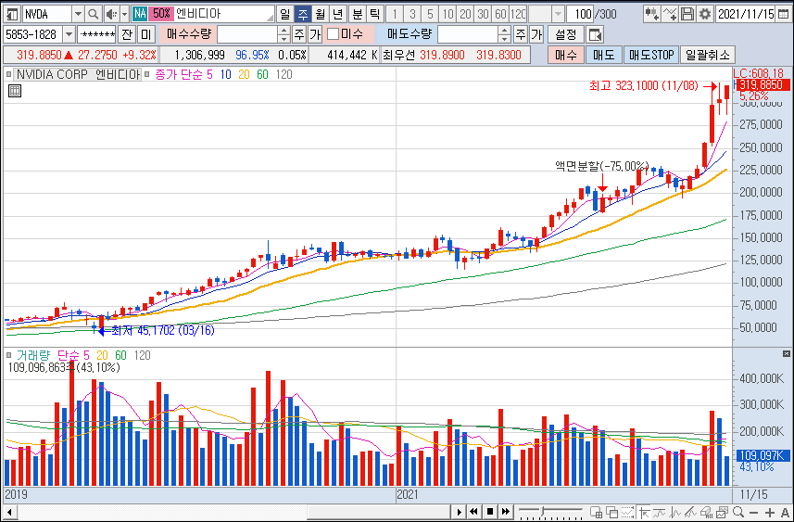The height and width of the screenshot is (522, 794).
Task: Select the 년 yearly period tab
Action: (x=338, y=14)
